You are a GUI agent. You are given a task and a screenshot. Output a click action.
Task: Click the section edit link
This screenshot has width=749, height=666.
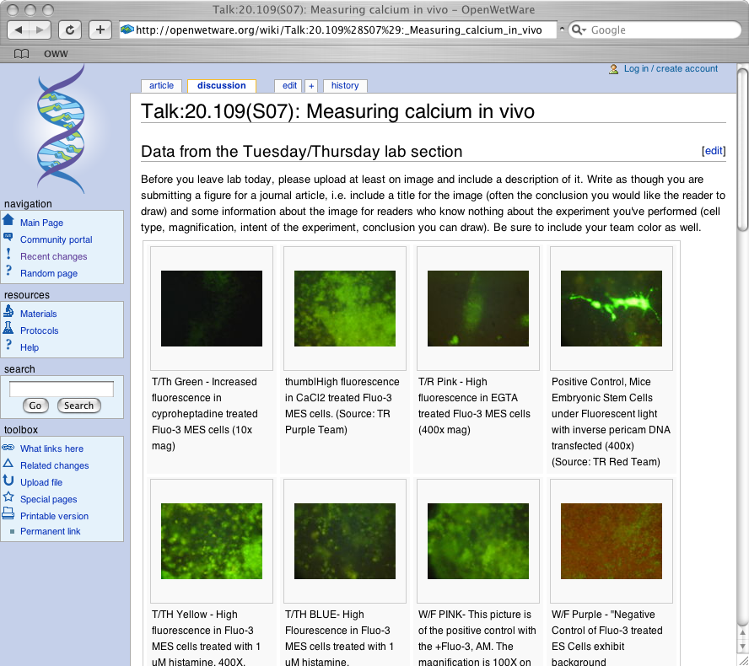[714, 151]
